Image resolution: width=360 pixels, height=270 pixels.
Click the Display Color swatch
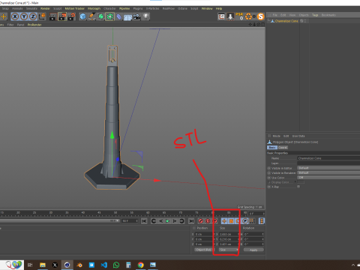301,182
